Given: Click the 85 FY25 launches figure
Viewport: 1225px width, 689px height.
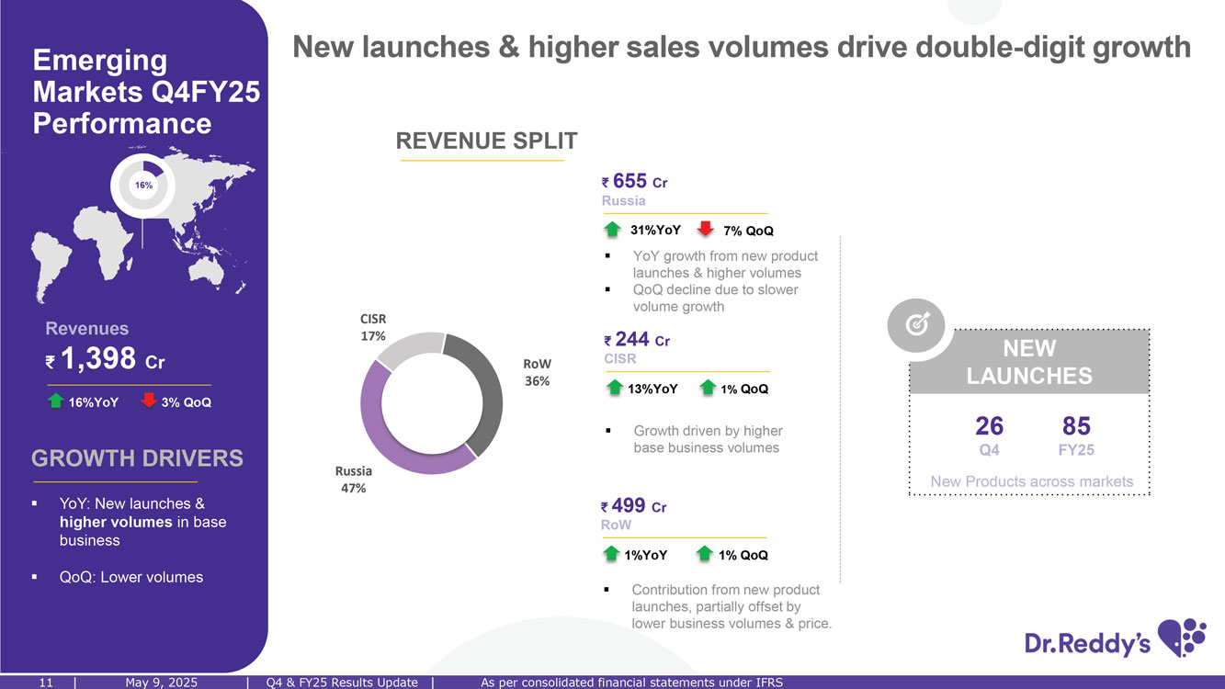Looking at the screenshot, I should pyautogui.click(x=1076, y=435).
